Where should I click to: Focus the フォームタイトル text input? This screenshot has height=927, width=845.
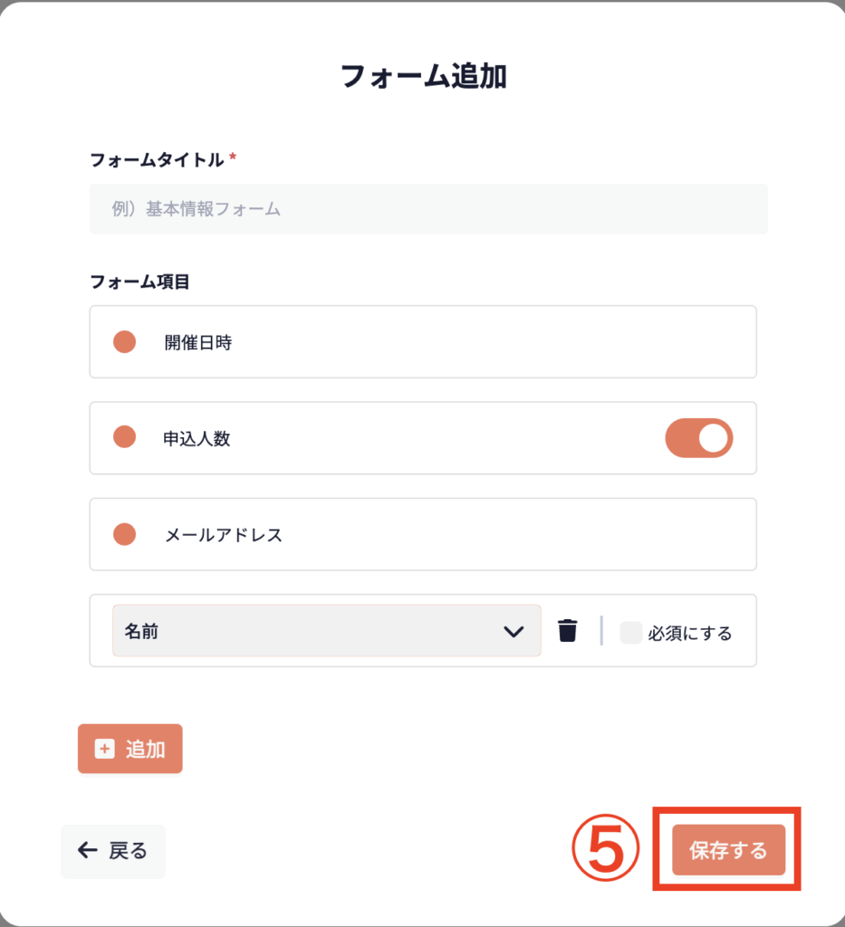pos(428,209)
